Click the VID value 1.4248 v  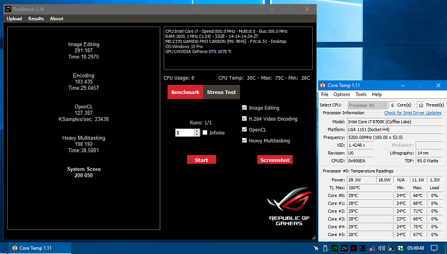[361, 145]
